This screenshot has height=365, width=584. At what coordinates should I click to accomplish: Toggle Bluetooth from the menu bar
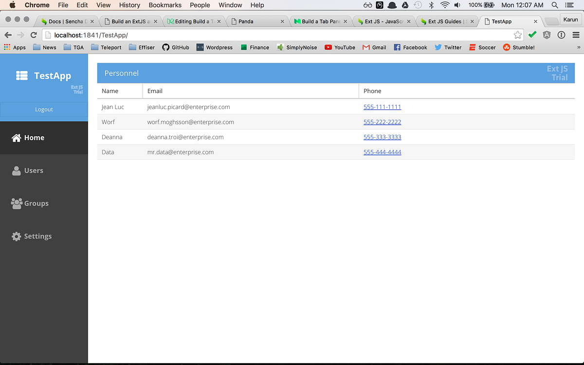coord(431,5)
